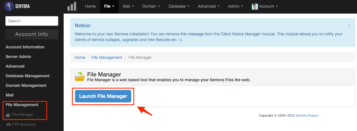This screenshot has width=357, height=131.
Task: Click File Management breadcrumb link
Action: [x=107, y=57]
